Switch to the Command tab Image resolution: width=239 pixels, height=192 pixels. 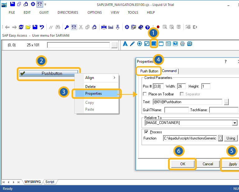click(x=169, y=71)
